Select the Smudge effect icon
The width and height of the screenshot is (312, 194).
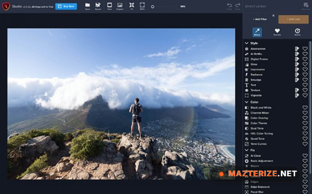coord(247,80)
